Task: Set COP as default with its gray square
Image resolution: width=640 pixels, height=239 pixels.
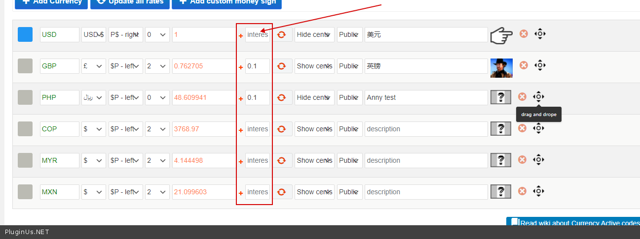Action: pyautogui.click(x=25, y=129)
